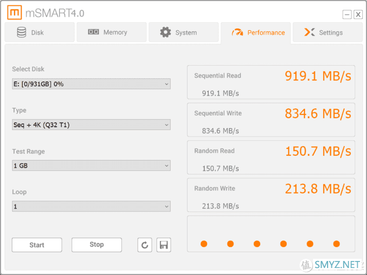The width and height of the screenshot is (367, 275).
Task: Close the mSMART window
Action: point(358,15)
